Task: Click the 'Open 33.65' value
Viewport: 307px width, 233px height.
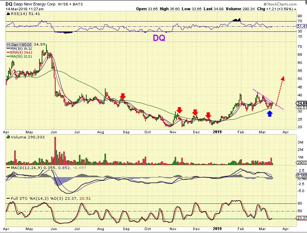Action: point(147,9)
